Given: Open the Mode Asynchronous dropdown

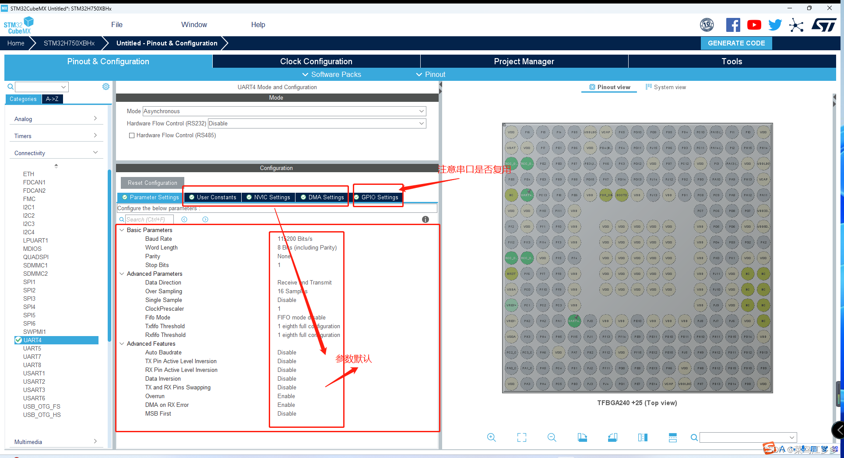Looking at the screenshot, I should click(x=284, y=111).
